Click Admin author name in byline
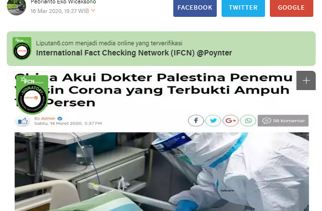Image resolution: width=322 pixels, height=211 pixels. click(48, 119)
